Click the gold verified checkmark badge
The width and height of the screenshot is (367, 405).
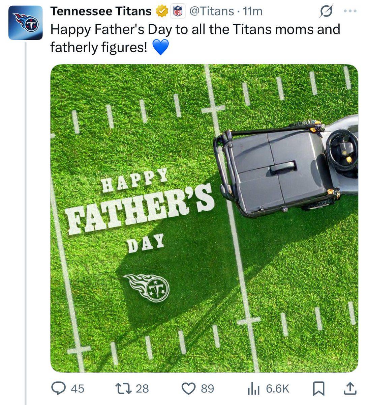pos(162,11)
